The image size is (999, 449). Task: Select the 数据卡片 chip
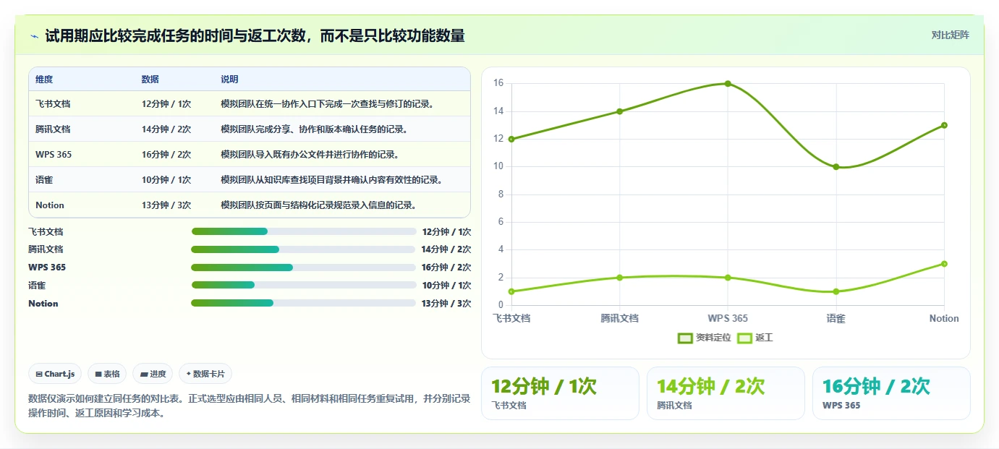click(205, 374)
